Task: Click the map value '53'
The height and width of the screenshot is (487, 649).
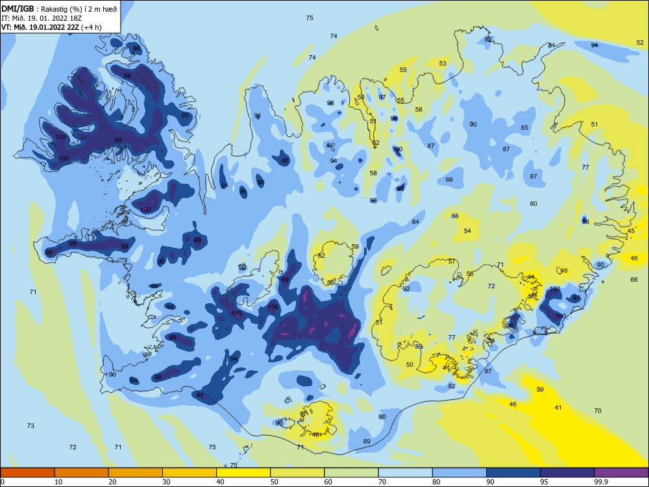Action: pyautogui.click(x=443, y=64)
